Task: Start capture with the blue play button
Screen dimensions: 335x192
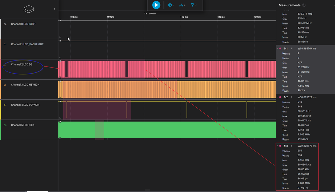Action: coord(156,5)
